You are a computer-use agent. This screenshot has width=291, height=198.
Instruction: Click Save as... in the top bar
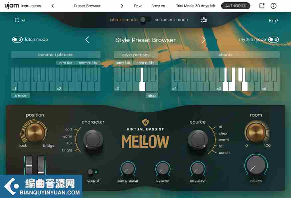pos(159,6)
